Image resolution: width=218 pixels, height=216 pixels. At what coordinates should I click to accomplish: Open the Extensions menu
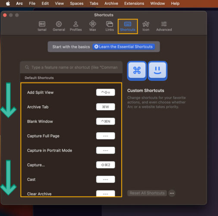134,3
